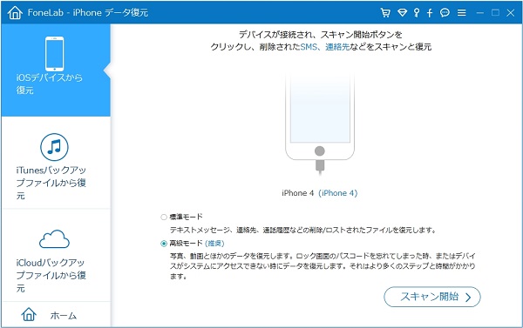The height and width of the screenshot is (328, 523).
Task: Click the chat feedback bubble icon
Action: [x=445, y=13]
